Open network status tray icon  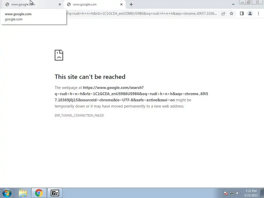click(x=232, y=193)
